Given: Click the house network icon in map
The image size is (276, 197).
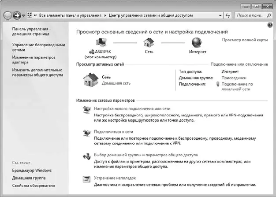Looking at the screenshot, I should click(149, 43).
